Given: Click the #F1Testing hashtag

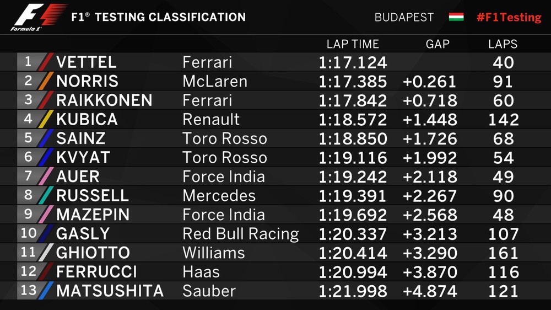Looking at the screenshot, I should point(509,17).
